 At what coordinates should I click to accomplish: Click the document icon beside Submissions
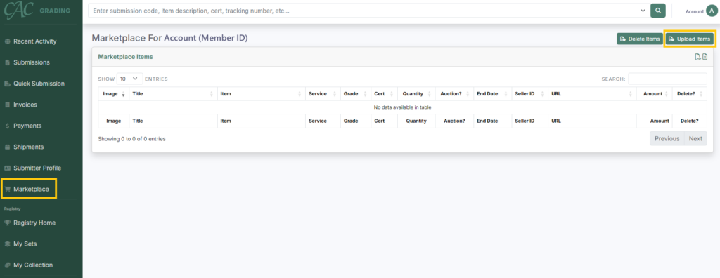click(7, 62)
